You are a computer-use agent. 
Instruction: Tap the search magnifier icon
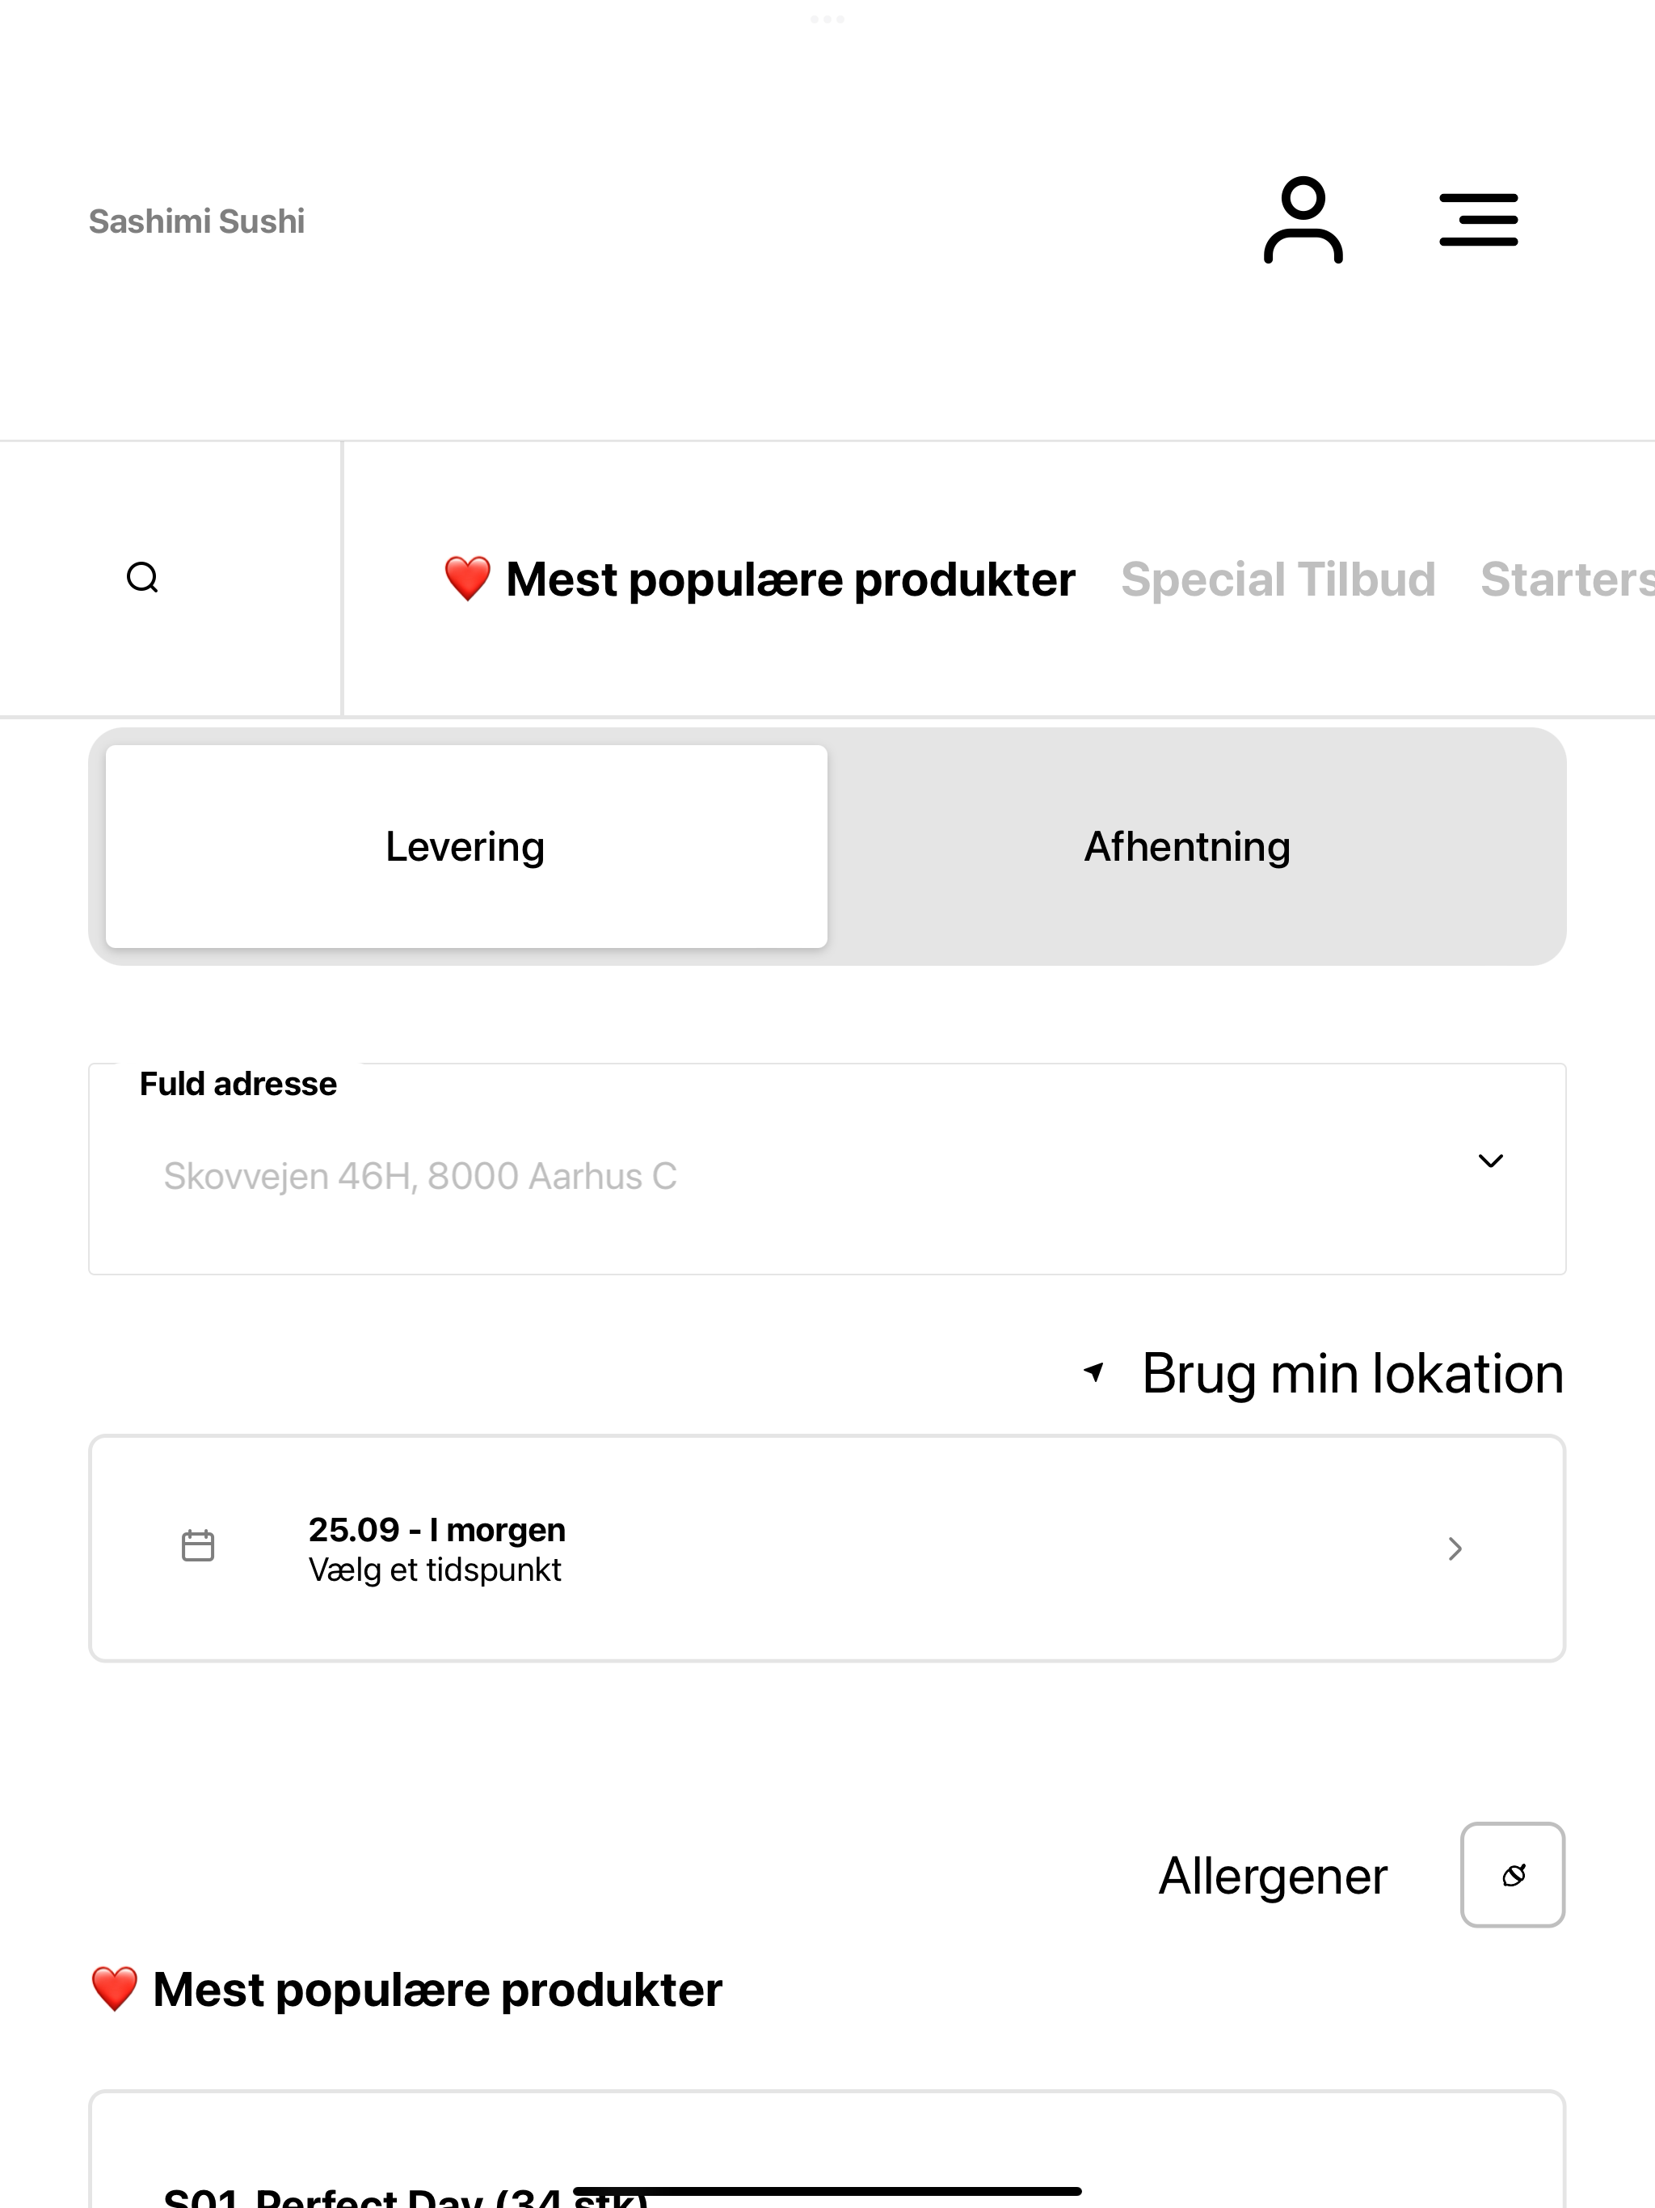coord(143,578)
